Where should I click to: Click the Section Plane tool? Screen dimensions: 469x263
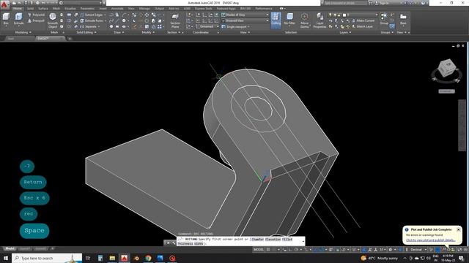coord(175,20)
